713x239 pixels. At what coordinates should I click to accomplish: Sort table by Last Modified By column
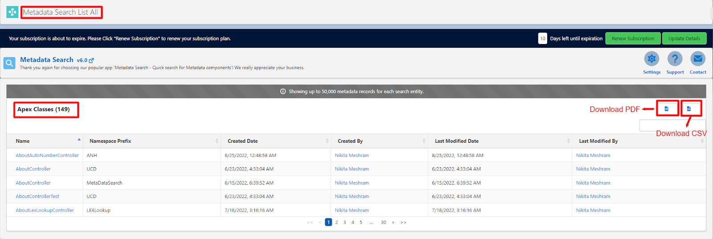coord(639,141)
